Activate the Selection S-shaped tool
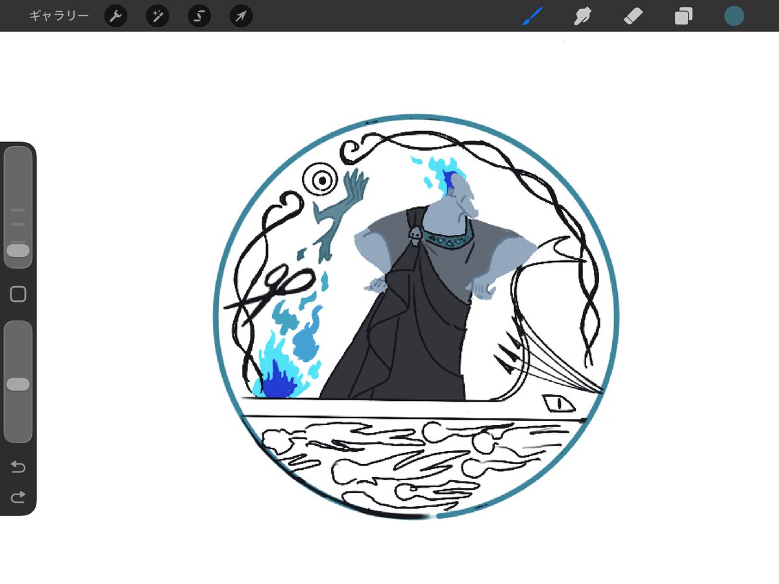Viewport: 779px width, 584px height. click(199, 16)
